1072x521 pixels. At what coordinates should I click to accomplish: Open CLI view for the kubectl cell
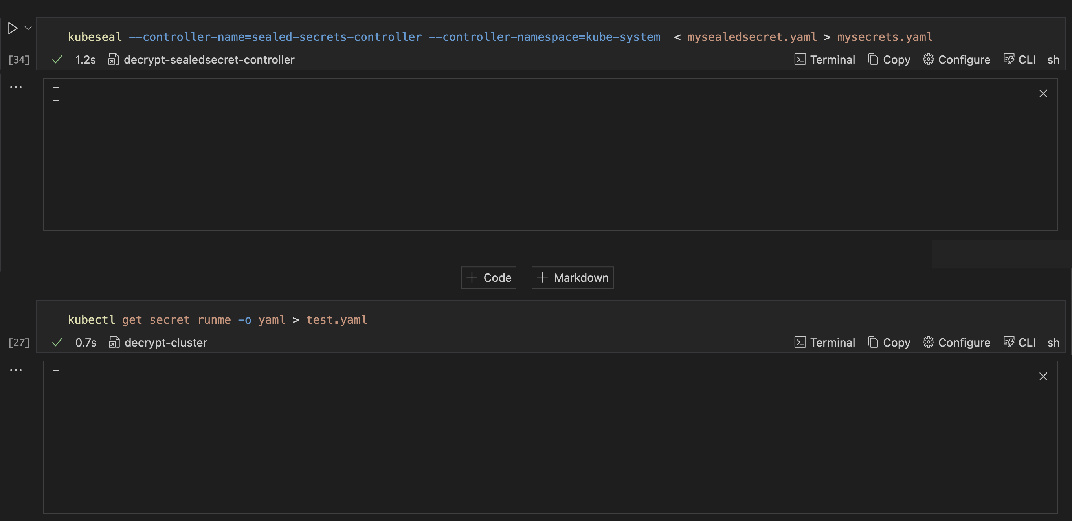coord(1020,343)
